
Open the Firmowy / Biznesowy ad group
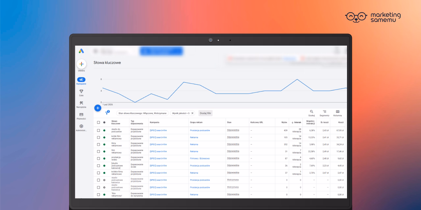click(200, 158)
